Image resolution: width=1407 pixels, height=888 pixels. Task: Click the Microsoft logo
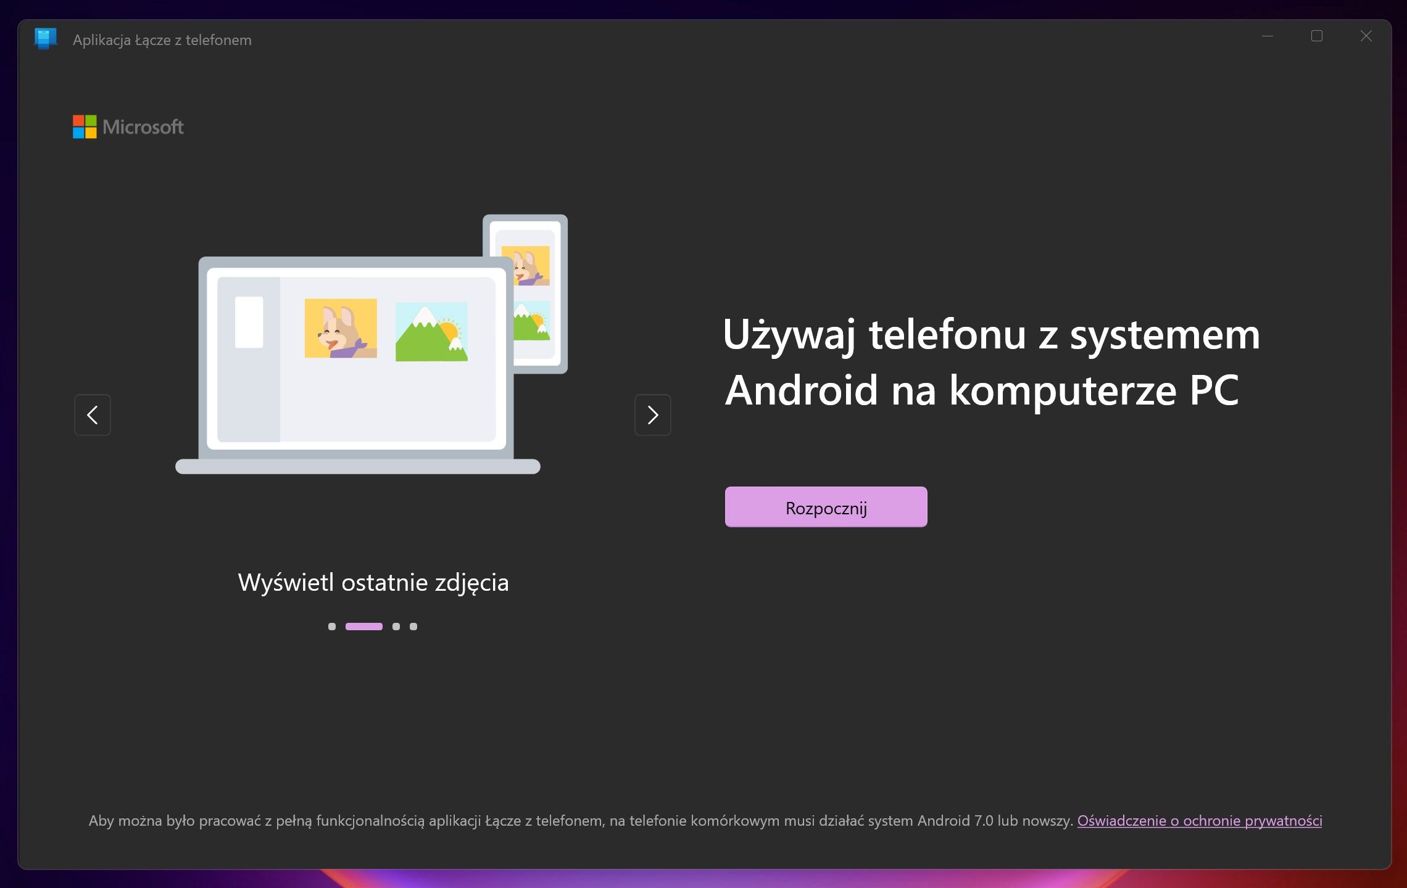point(128,127)
